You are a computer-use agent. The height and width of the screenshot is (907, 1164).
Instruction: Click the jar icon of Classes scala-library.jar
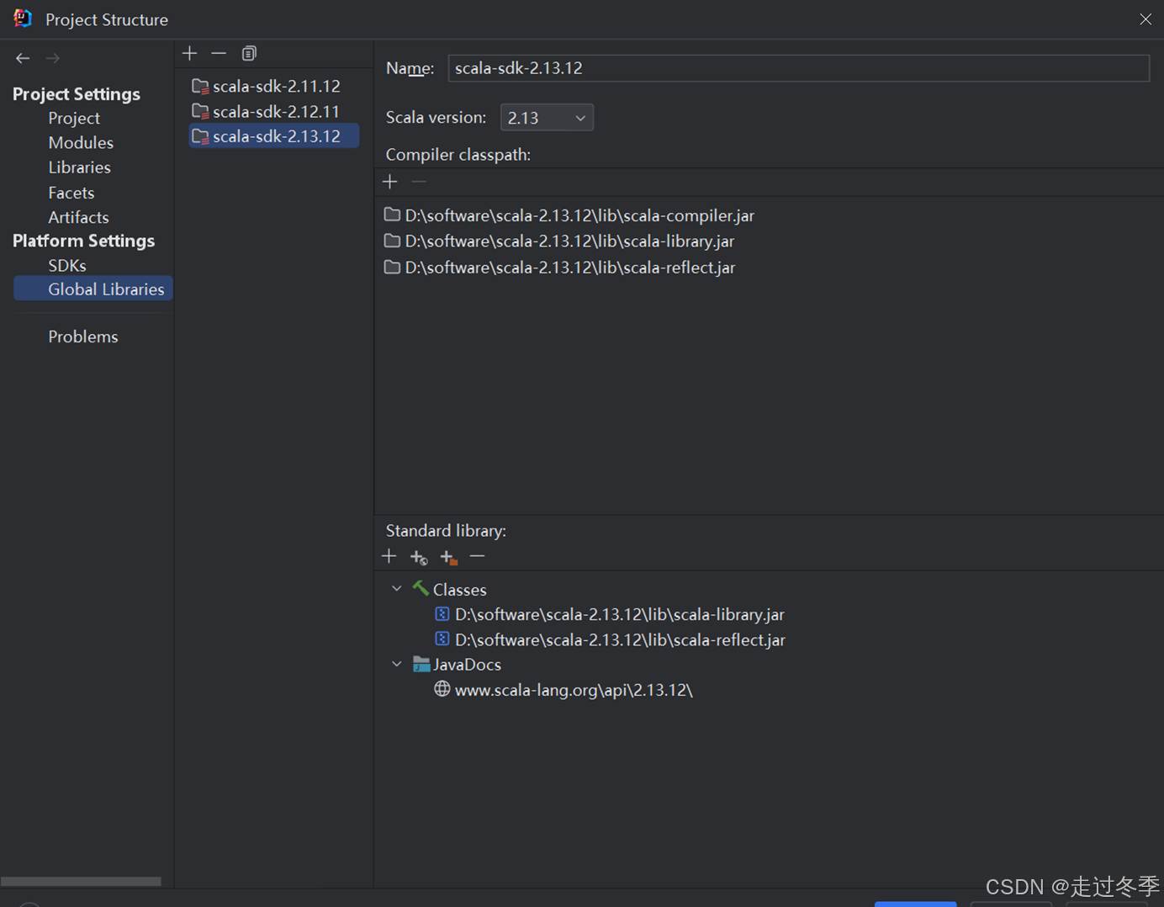tap(442, 613)
